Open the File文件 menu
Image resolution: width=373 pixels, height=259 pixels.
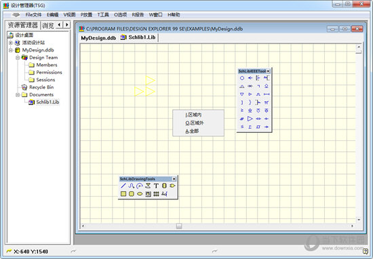coord(33,15)
